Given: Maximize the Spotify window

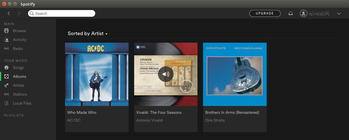Looking at the screenshot, I should click(15, 4).
